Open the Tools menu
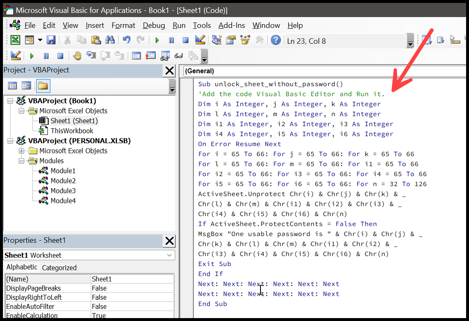Screen dimensions: 469x321 tap(202, 25)
